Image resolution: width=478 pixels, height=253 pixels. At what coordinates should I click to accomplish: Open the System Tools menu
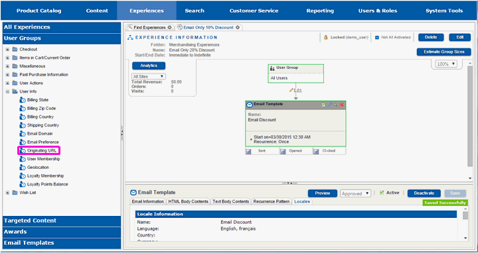(444, 11)
